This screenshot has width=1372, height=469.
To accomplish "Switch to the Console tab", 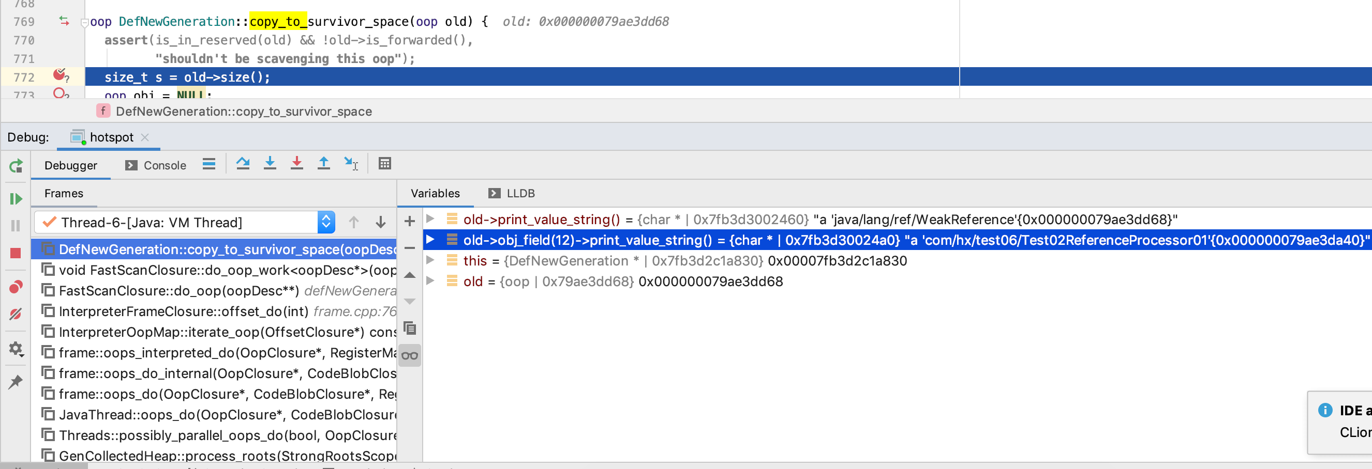I will pyautogui.click(x=162, y=165).
